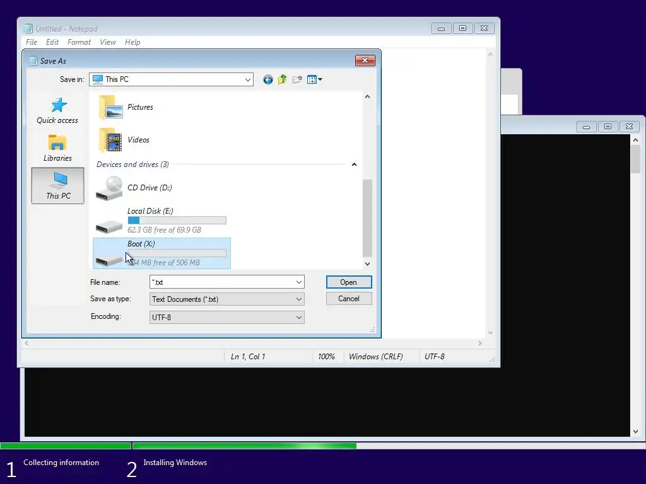Click the Videos folder label
This screenshot has width=646, height=484.
(138, 140)
